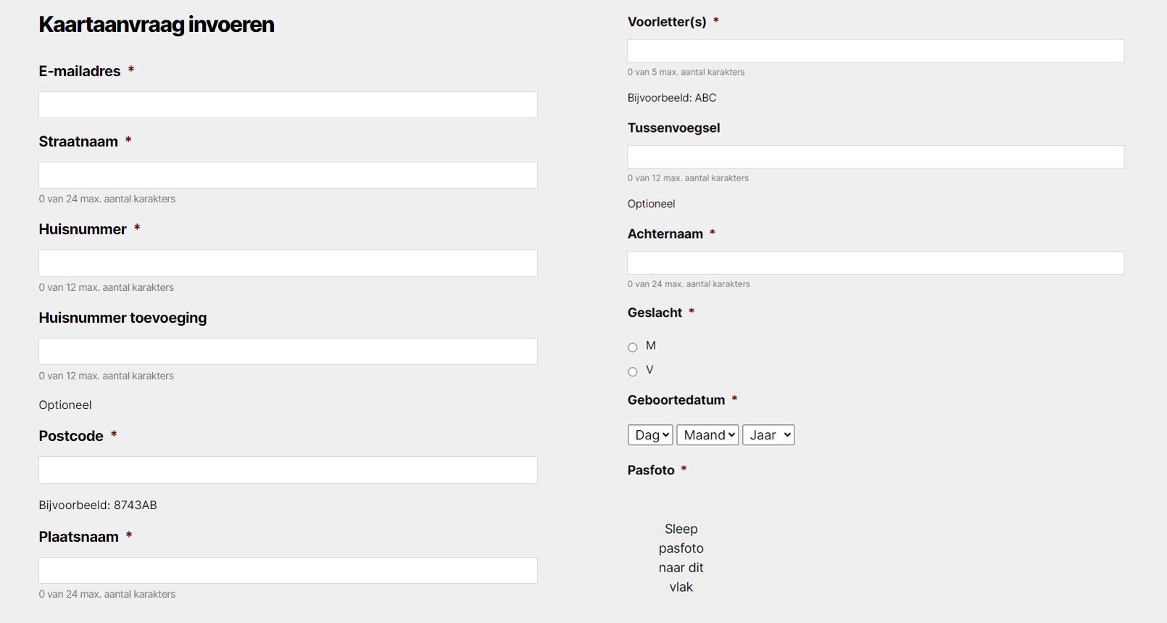This screenshot has height=623, width=1167.
Task: Click the Voorletter(s) text field
Action: pyautogui.click(x=876, y=51)
